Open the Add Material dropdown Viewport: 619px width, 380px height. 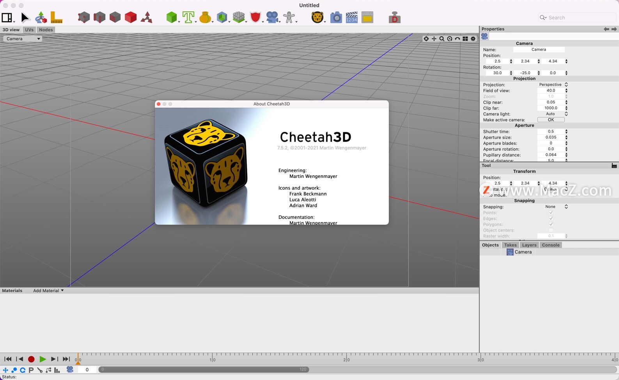(x=48, y=291)
